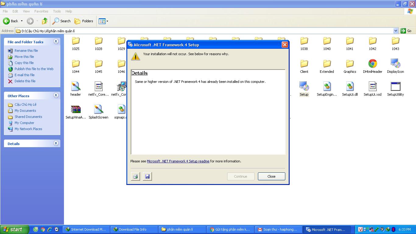Image resolution: width=416 pixels, height=234 pixels.
Task: Open the DHtmlHeader Chrome file icon
Action: tap(372, 64)
